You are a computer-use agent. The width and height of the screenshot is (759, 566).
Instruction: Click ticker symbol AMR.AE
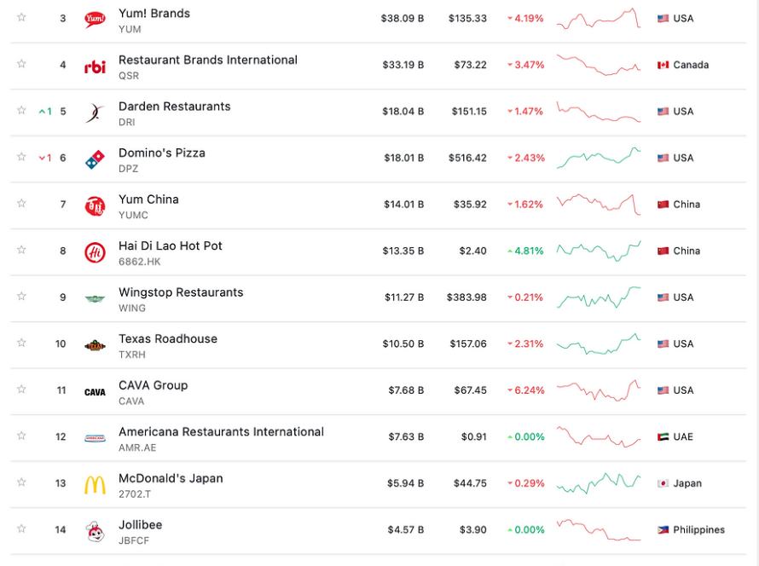137,448
